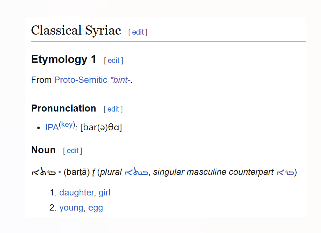Click the superscript key link
Image resolution: width=321 pixels, height=233 pixels.
coord(67,124)
